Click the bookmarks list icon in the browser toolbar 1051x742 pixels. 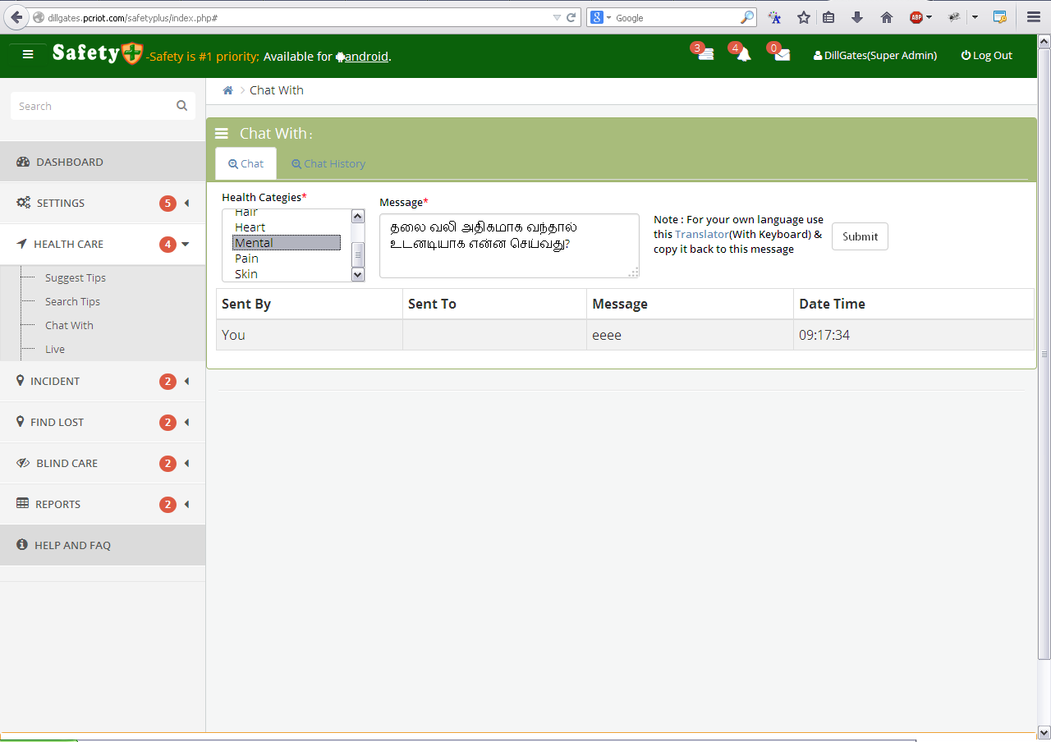coord(828,17)
